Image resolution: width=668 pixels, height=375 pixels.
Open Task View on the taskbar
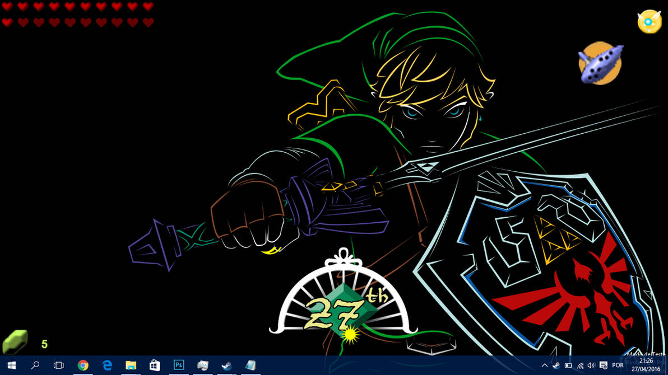pos(58,367)
